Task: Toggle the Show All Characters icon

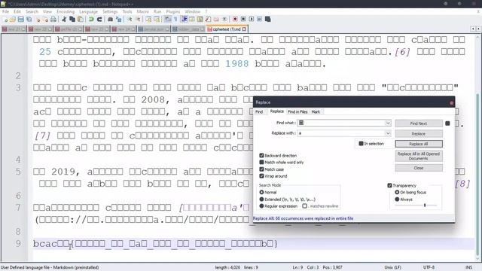Action: [175, 19]
